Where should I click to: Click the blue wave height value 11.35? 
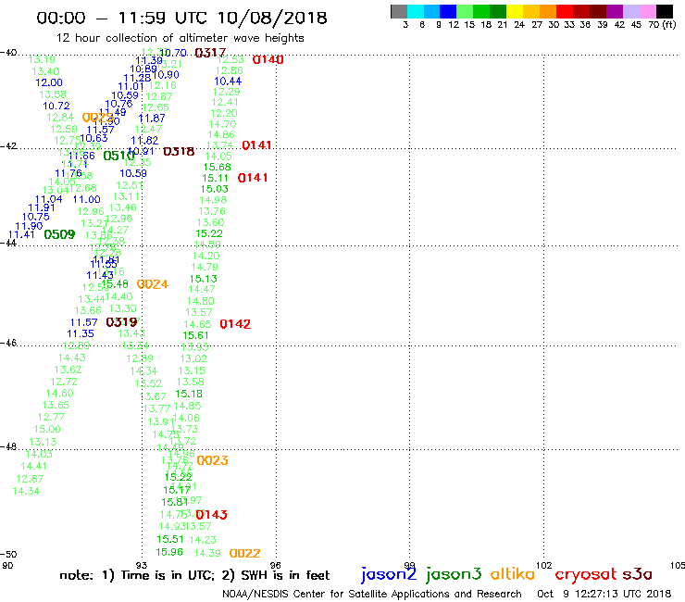81,333
